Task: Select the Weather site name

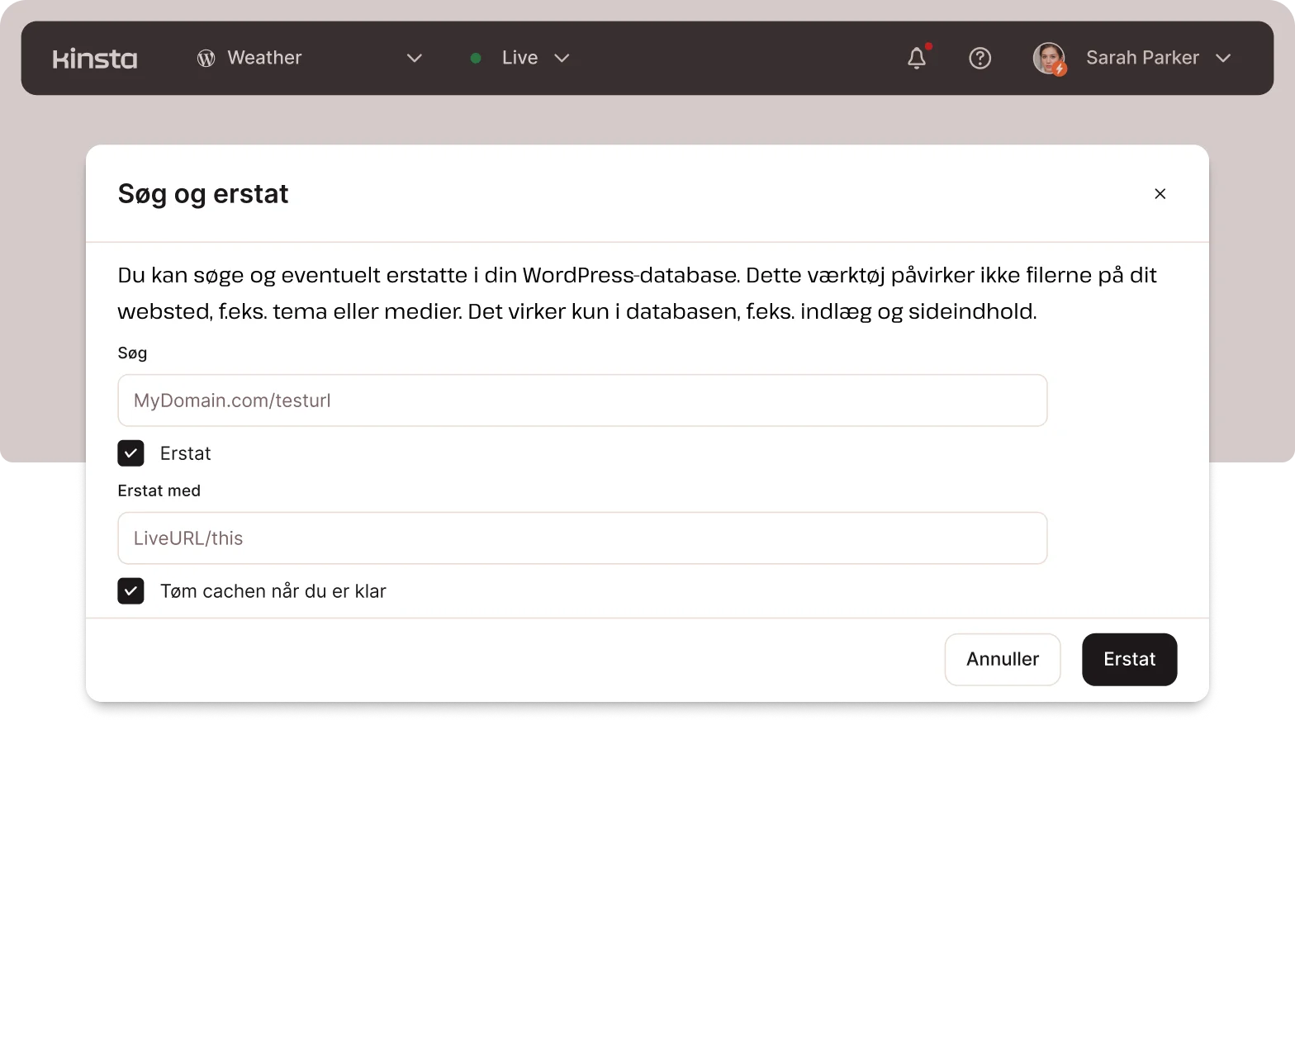Action: 264,58
